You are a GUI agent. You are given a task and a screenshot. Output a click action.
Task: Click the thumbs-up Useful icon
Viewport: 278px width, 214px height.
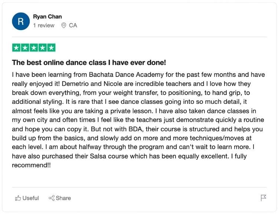coord(18,198)
